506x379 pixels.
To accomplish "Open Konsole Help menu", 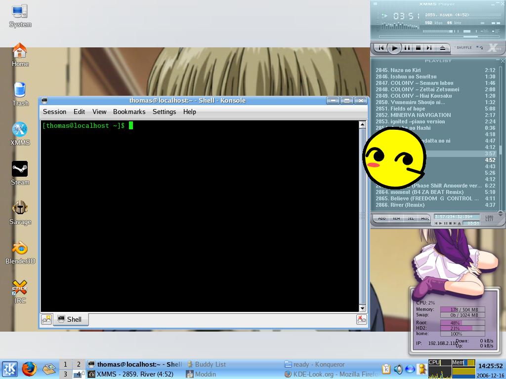I will click(x=189, y=112).
